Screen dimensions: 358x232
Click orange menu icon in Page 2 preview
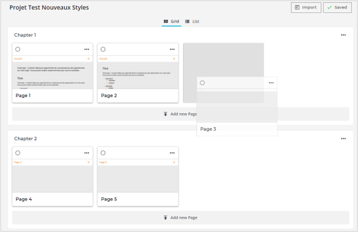[x=174, y=59]
